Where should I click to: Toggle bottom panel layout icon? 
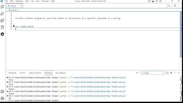[x=153, y=1]
